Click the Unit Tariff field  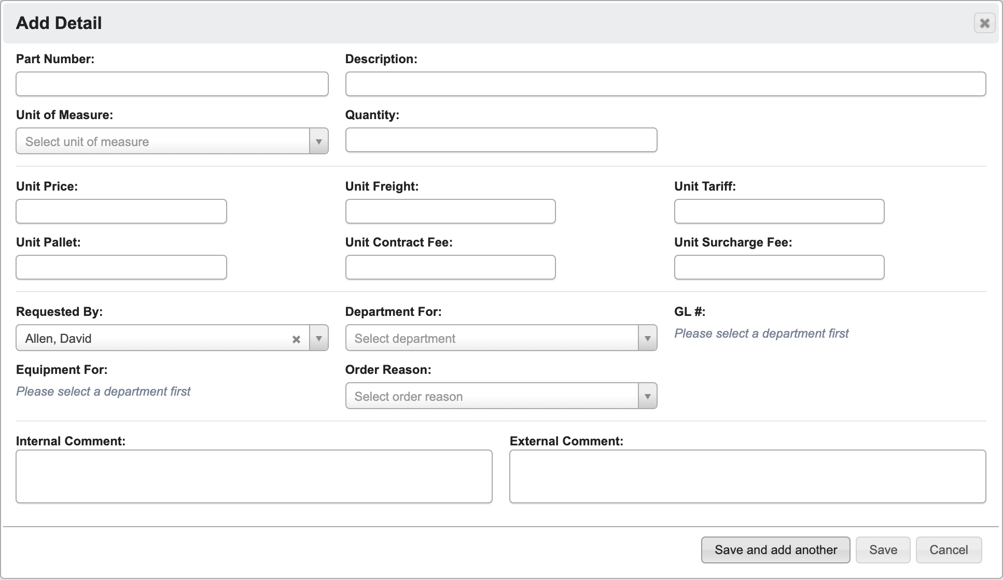pyautogui.click(x=779, y=211)
